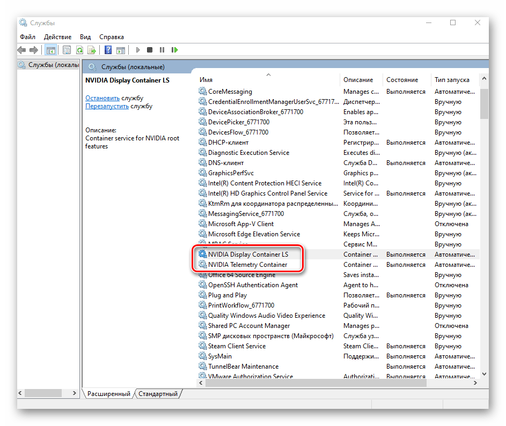Open Properties via toolbar icon

click(x=67, y=50)
